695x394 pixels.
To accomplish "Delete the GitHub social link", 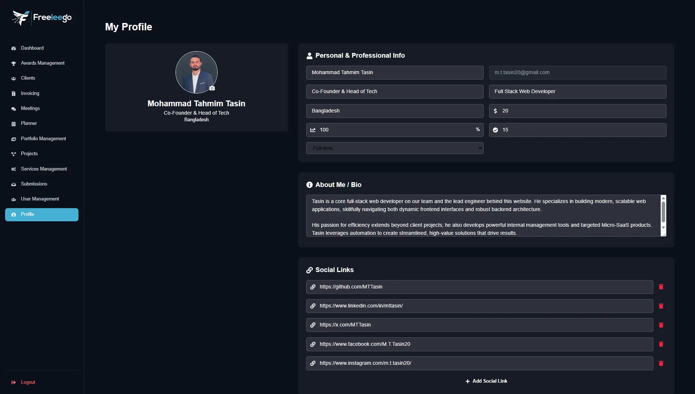I will [x=661, y=287].
